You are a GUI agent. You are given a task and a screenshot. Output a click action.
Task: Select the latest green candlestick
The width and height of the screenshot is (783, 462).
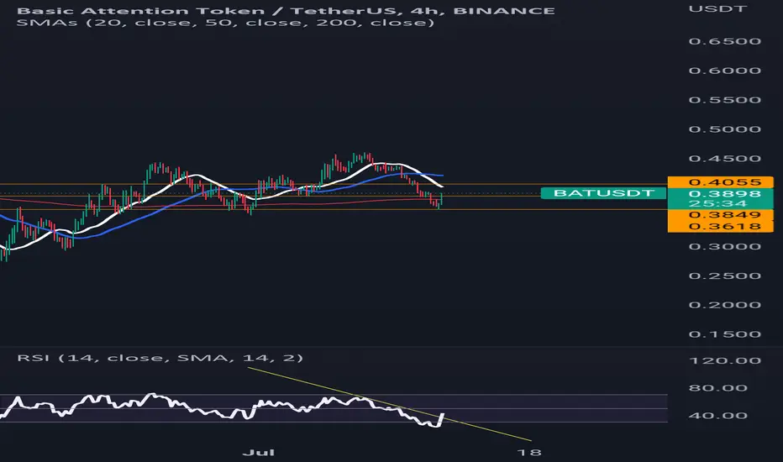coord(441,199)
